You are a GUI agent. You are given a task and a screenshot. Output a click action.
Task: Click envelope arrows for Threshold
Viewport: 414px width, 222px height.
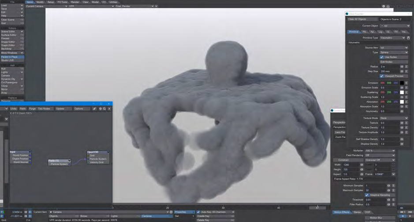click(x=389, y=200)
